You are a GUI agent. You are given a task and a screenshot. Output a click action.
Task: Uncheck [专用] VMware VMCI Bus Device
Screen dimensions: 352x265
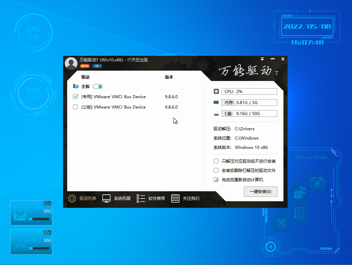[x=76, y=97]
